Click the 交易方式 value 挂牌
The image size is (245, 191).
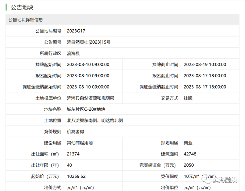[x=188, y=98]
